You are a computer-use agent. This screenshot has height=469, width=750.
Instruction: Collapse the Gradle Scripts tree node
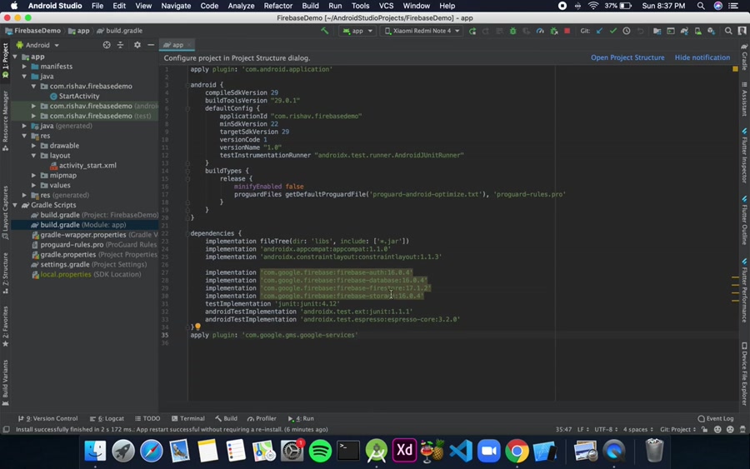tap(15, 205)
